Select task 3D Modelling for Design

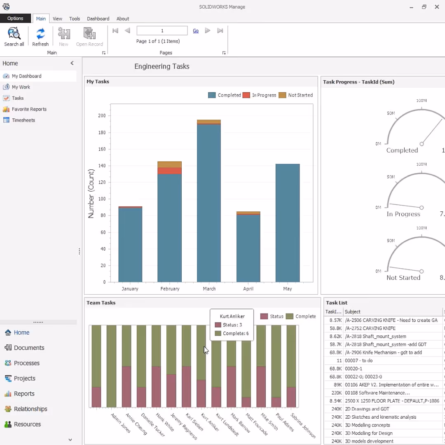384,433
